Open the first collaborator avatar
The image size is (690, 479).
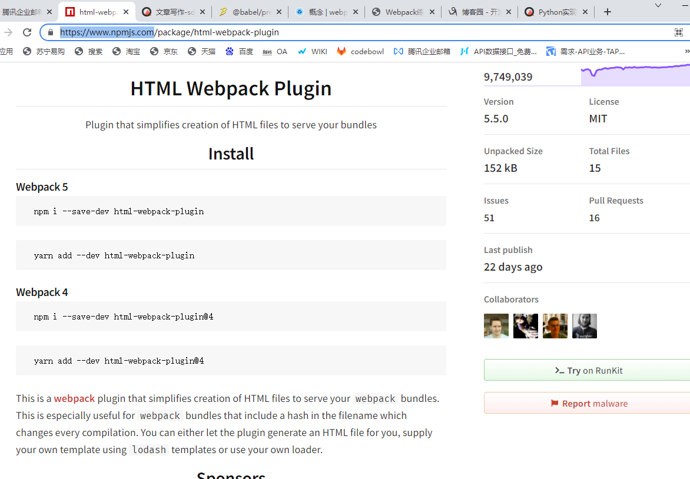(x=496, y=326)
